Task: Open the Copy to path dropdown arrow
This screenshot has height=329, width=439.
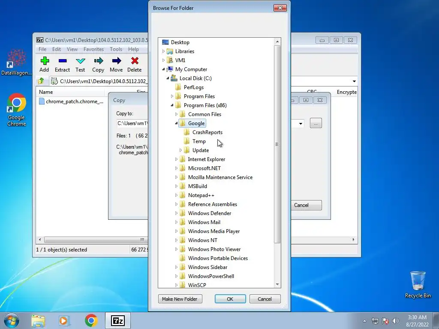Action: point(301,123)
